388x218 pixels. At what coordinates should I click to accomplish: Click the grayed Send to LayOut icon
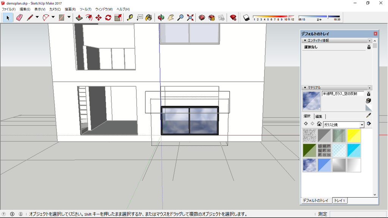(x=221, y=17)
